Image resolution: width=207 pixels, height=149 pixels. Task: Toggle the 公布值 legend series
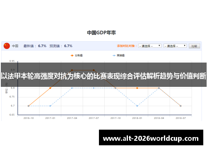(x=77, y=56)
